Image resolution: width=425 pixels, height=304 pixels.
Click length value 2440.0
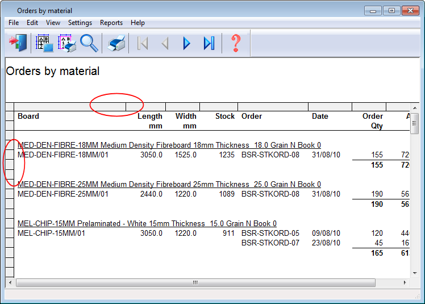151,194
